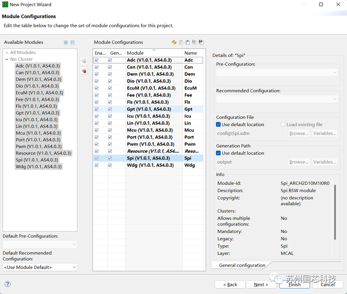Viewport: 347px width, 294px height.
Task: Collapse the No Cluster tree node
Action: click(x=7, y=59)
